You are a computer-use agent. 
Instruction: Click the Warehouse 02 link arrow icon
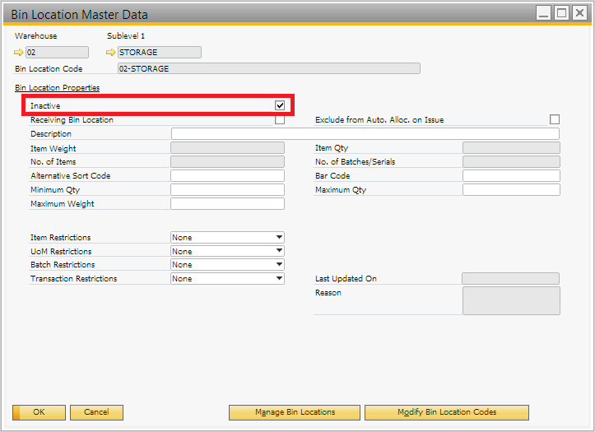point(20,53)
